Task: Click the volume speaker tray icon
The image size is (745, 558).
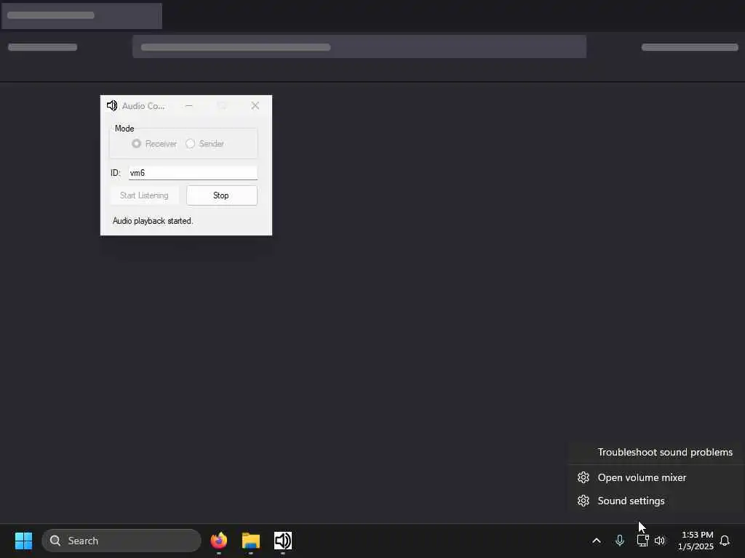Action: coord(660,541)
